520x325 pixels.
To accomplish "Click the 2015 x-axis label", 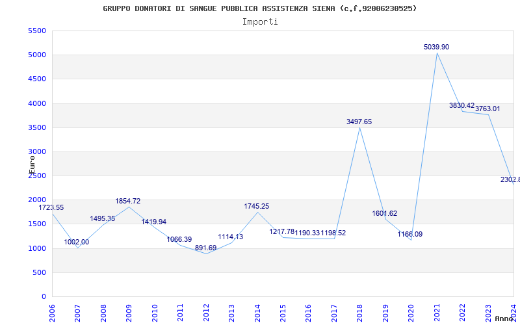I will pyautogui.click(x=283, y=311).
